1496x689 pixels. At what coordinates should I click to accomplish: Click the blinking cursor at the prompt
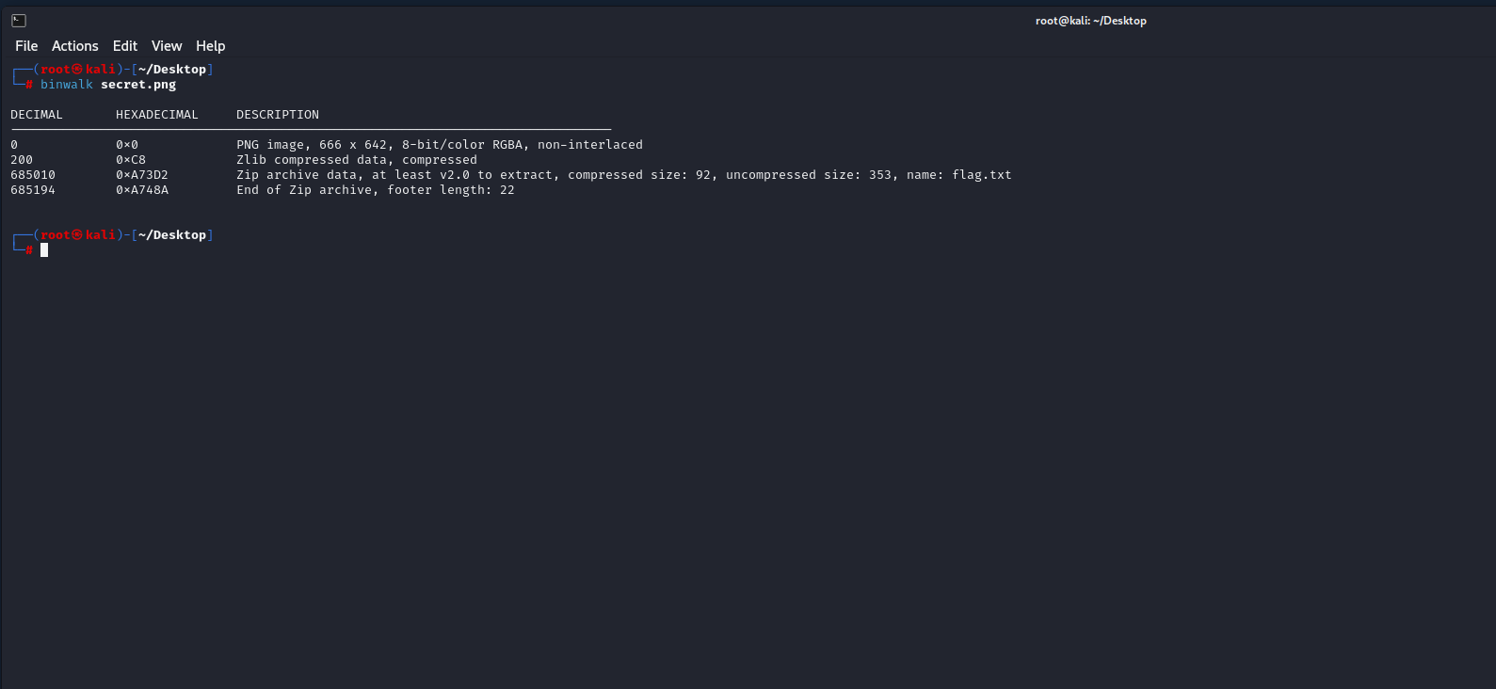click(x=44, y=250)
